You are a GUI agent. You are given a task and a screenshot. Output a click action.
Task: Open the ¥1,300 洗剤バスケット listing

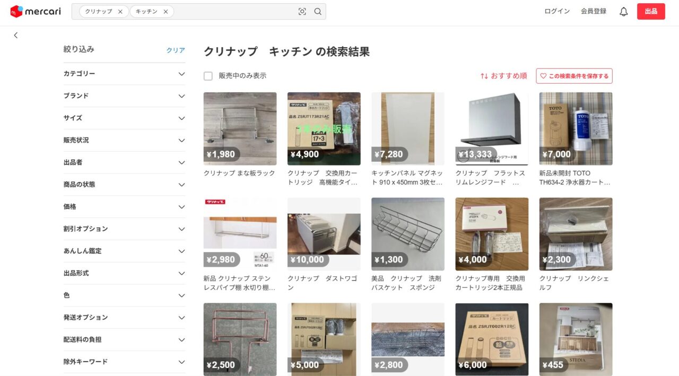tap(408, 234)
